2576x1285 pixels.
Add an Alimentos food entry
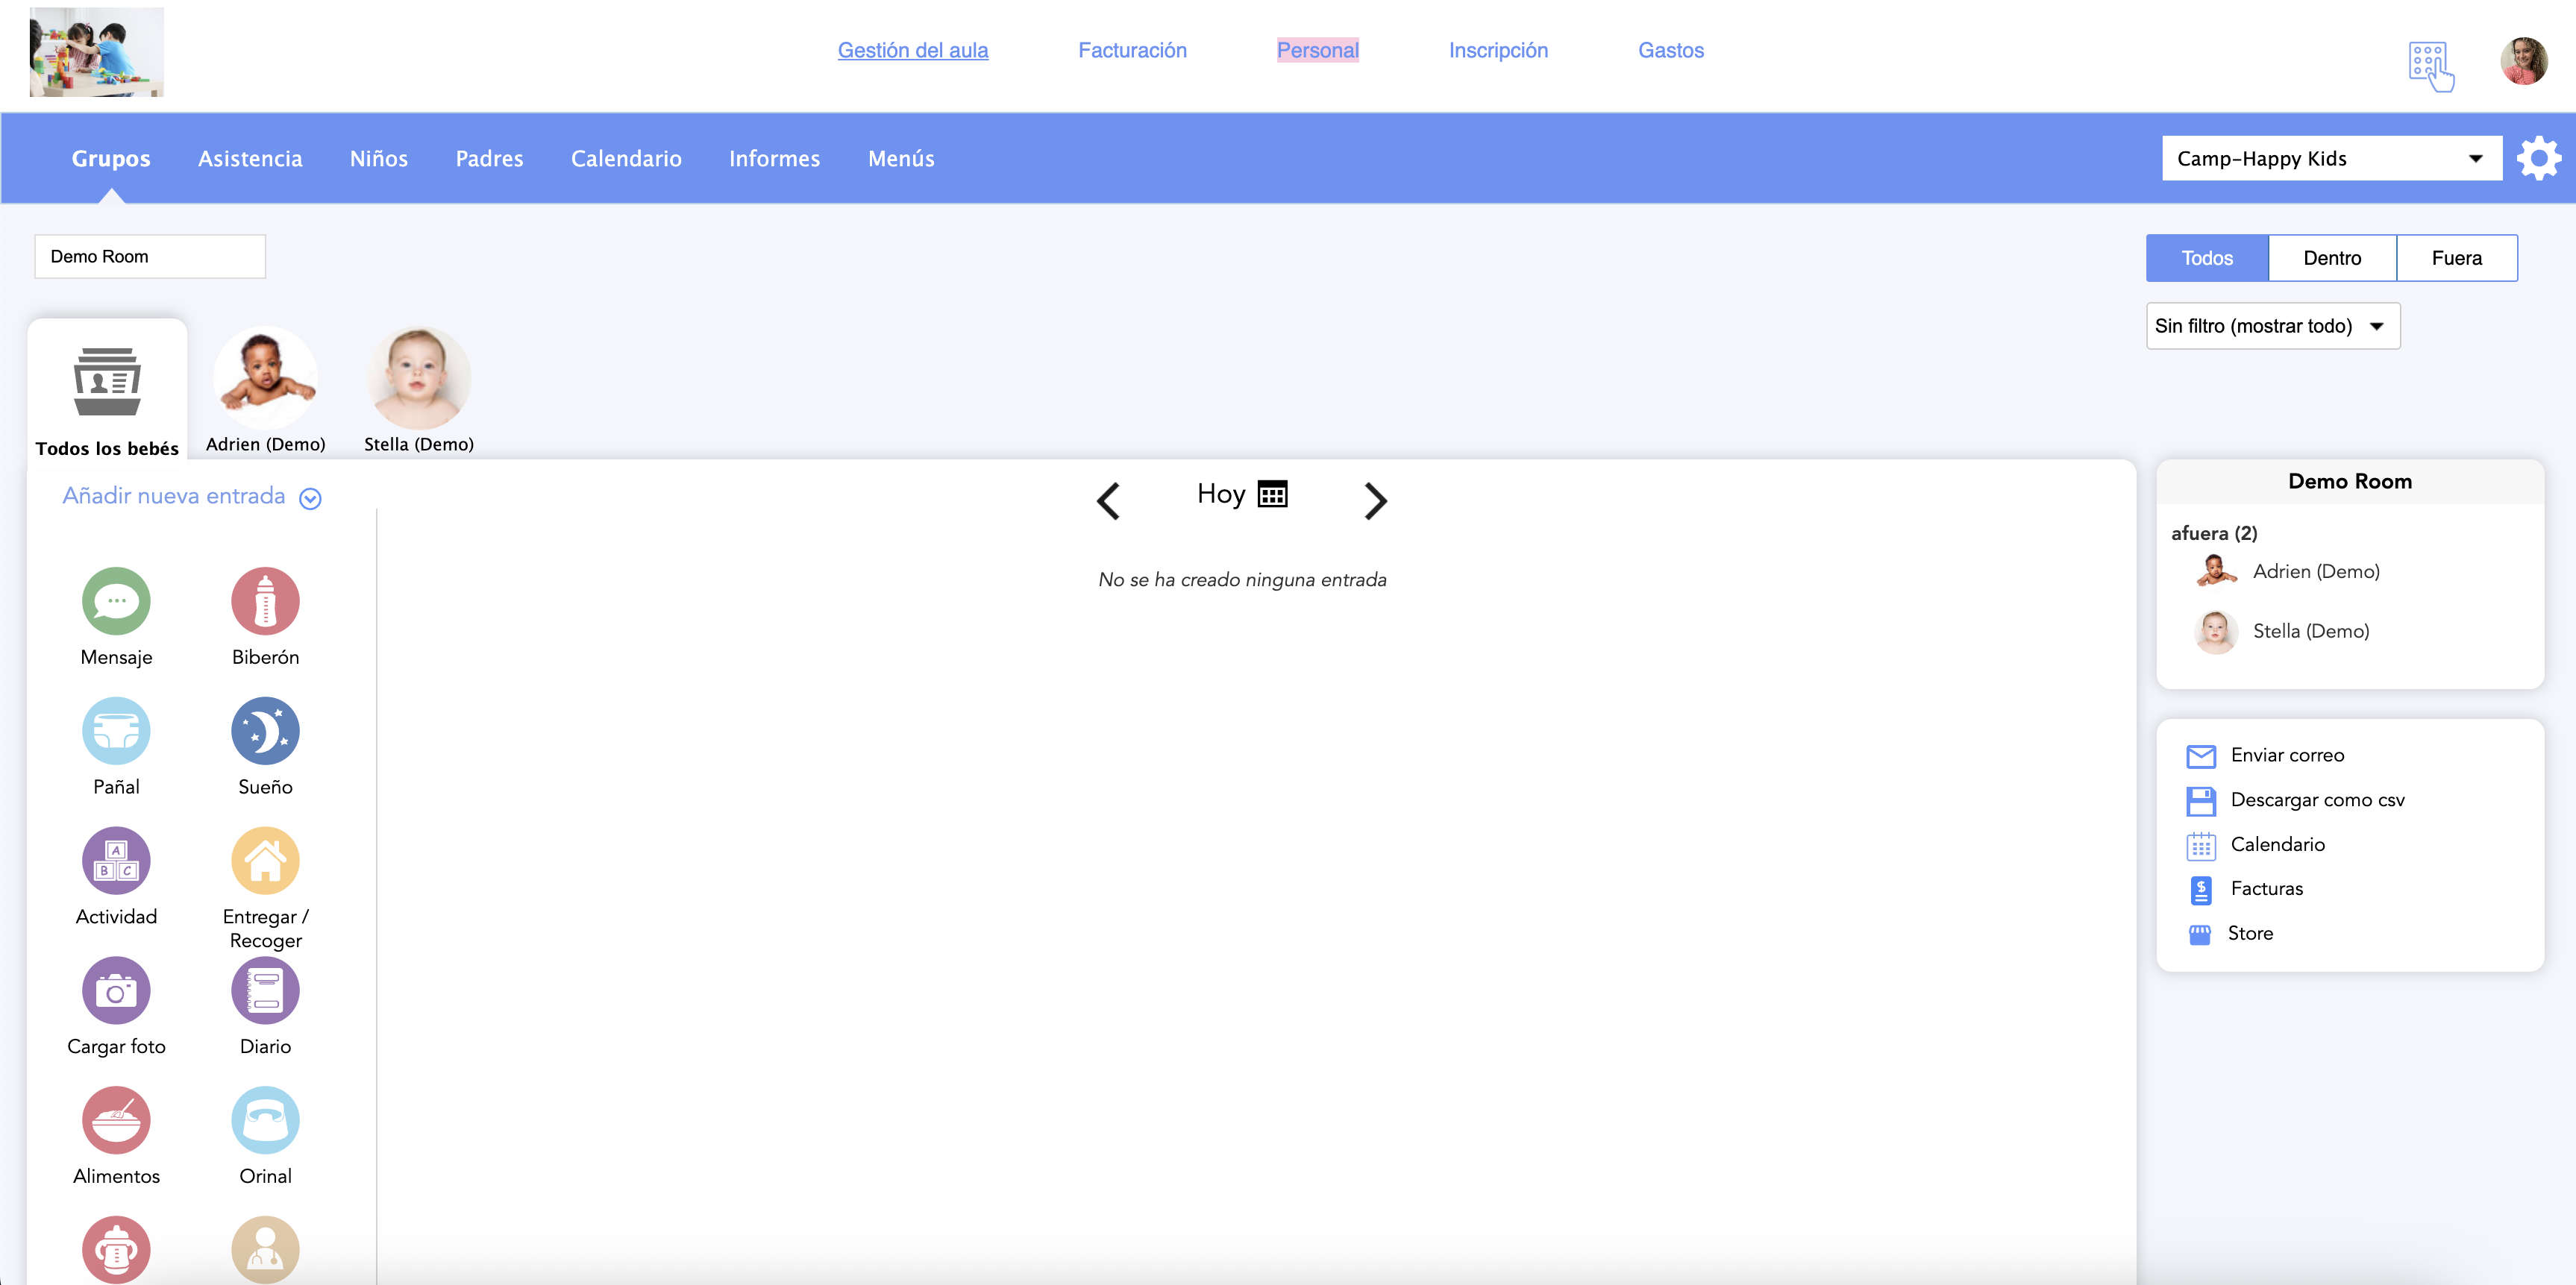coord(116,1120)
